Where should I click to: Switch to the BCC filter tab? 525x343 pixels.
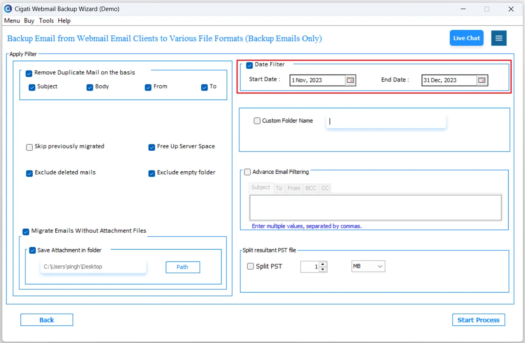(x=311, y=188)
